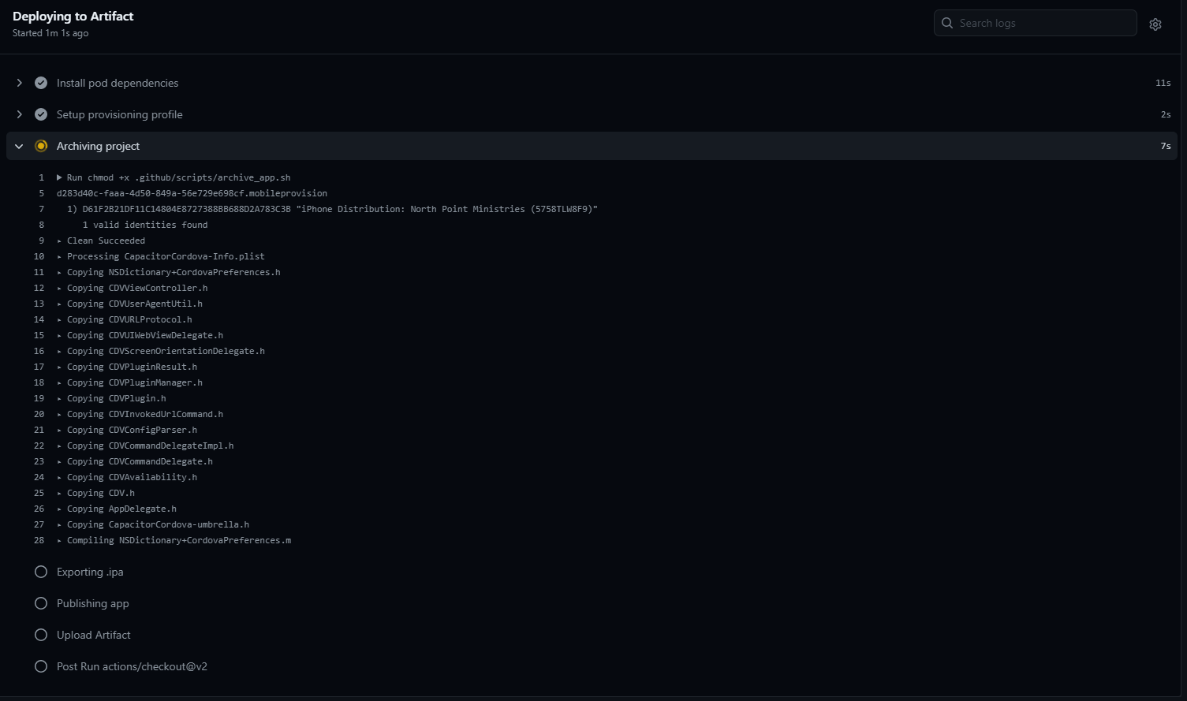Image resolution: width=1187 pixels, height=701 pixels.
Task: Open the Publishing app step
Action: (x=92, y=603)
